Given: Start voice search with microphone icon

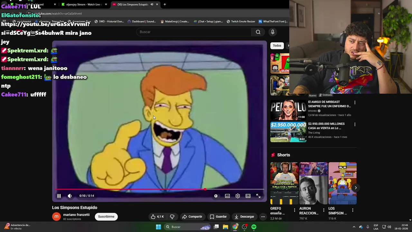Looking at the screenshot, I should tap(273, 32).
